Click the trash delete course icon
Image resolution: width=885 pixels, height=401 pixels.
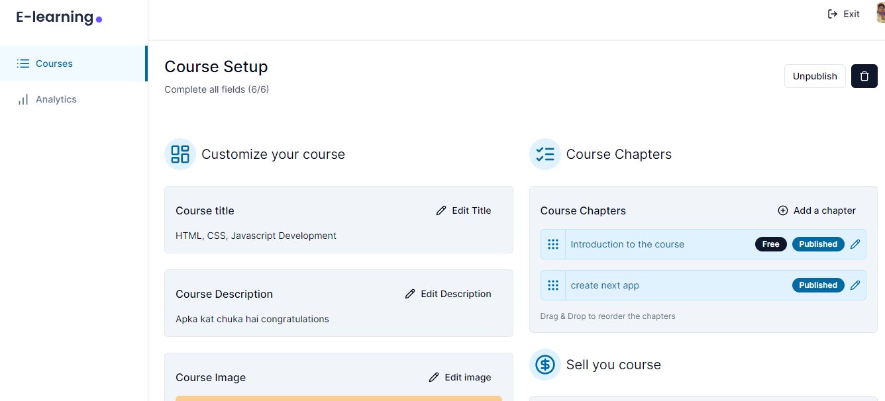864,76
